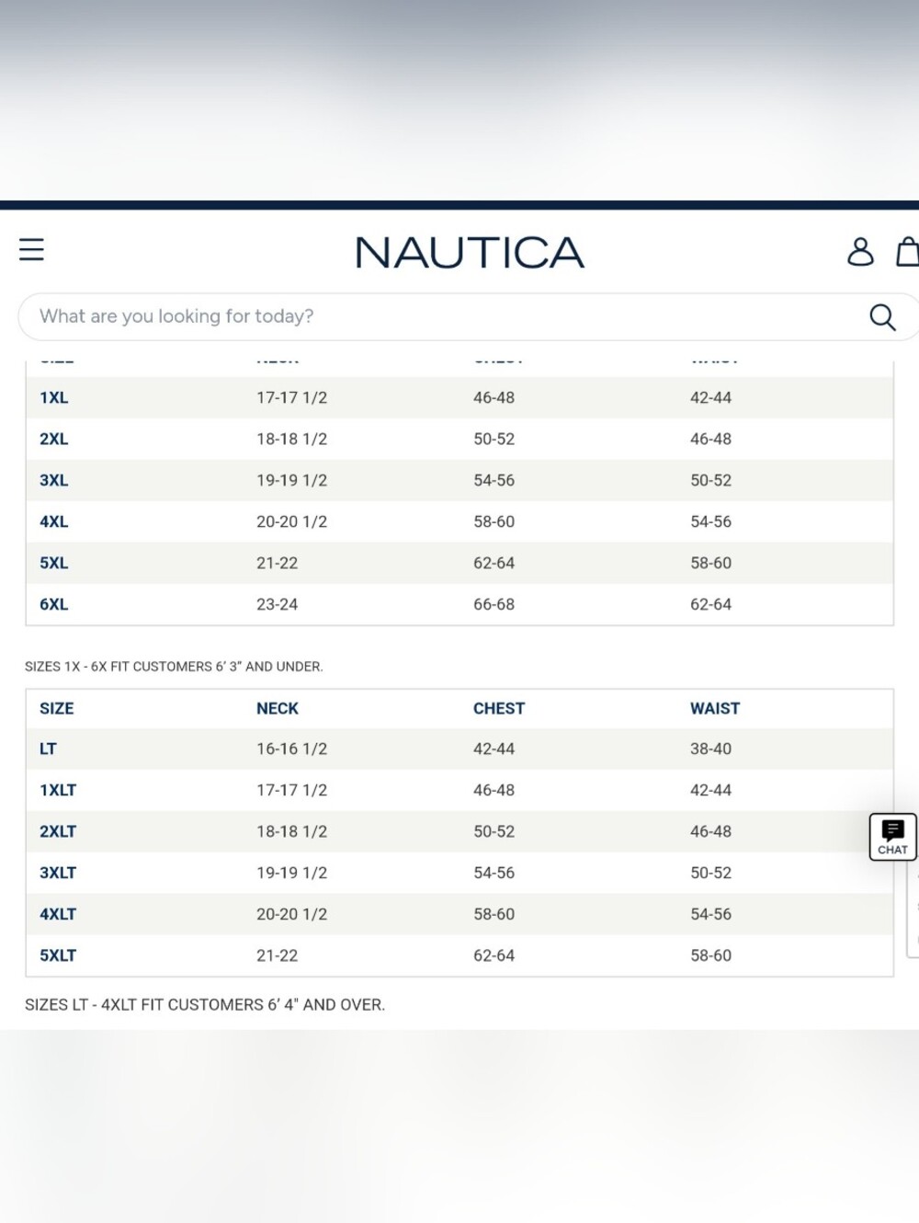Open the Chat widget
Screen dimensions: 919x1223
(x=892, y=837)
